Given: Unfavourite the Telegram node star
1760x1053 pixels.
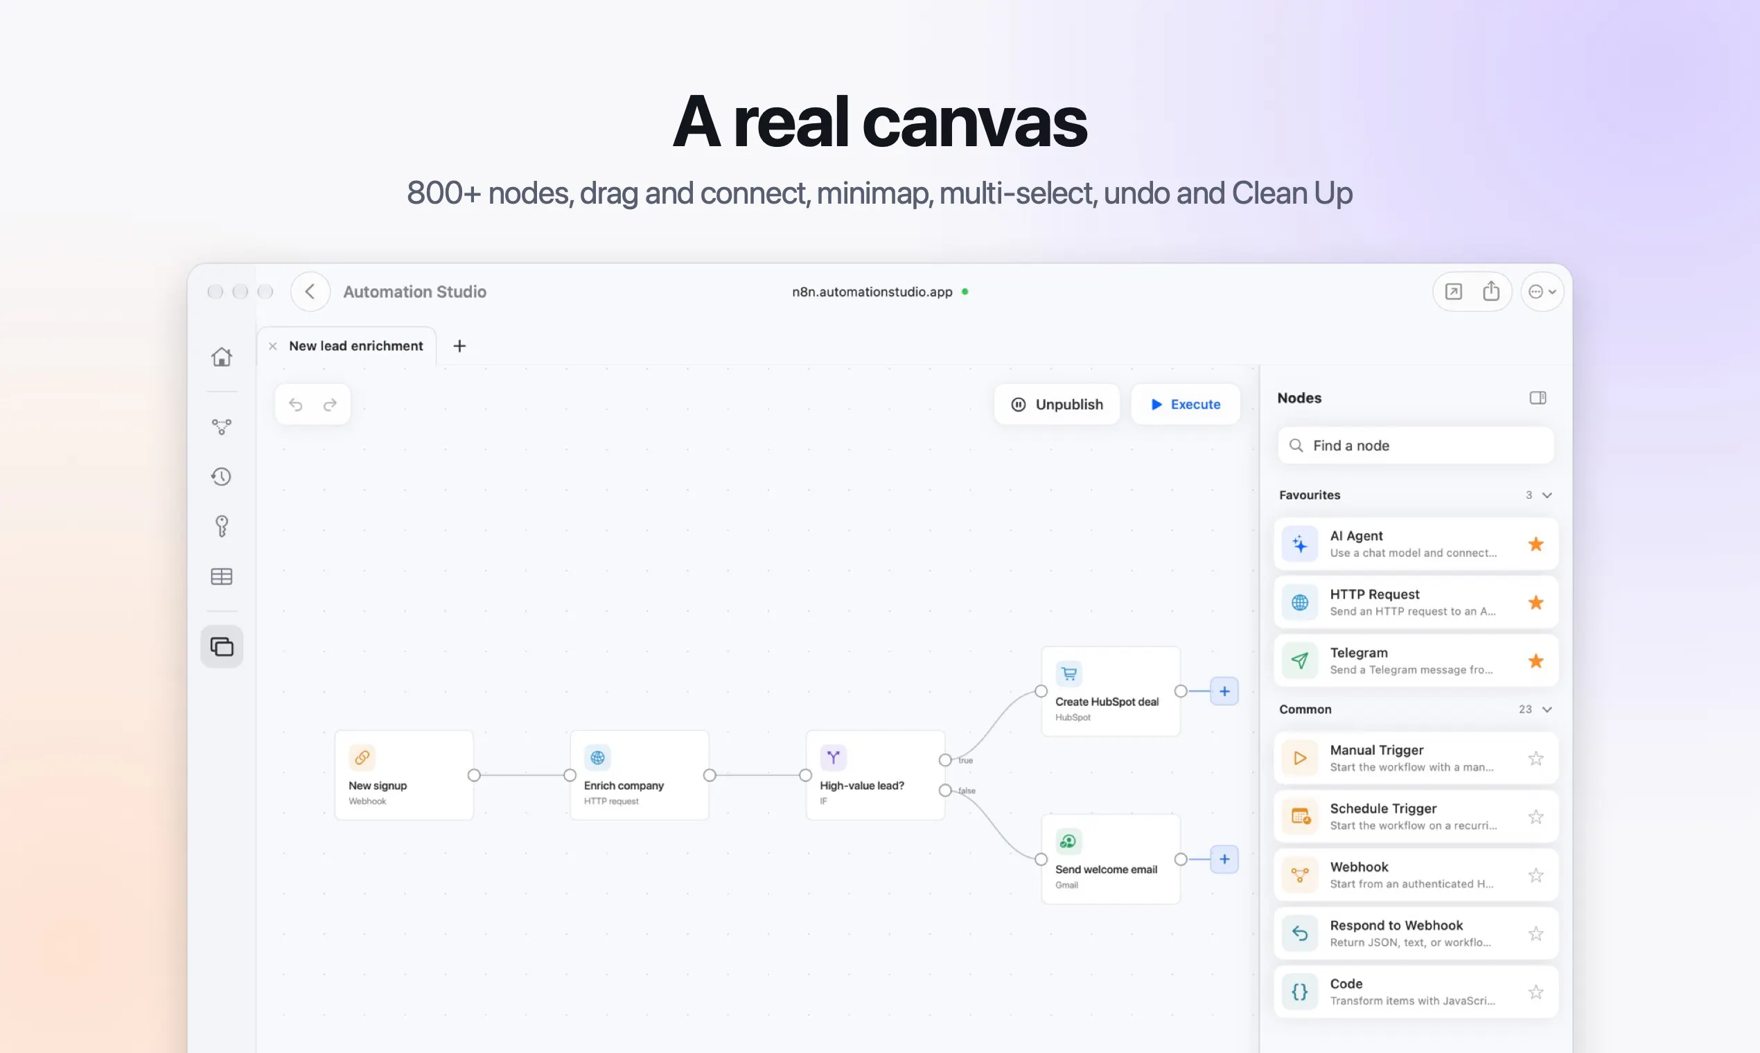Looking at the screenshot, I should [x=1535, y=661].
